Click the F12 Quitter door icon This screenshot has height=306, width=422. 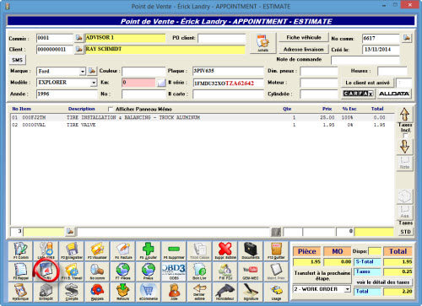coord(276,250)
